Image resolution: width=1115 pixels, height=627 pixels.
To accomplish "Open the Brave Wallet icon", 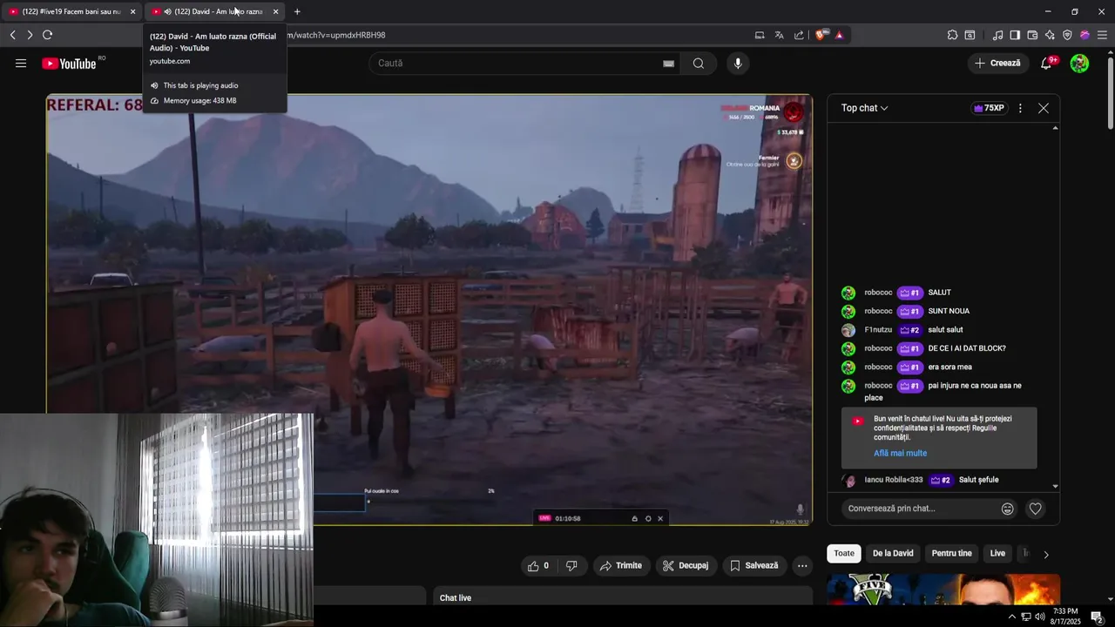I will point(1032,35).
